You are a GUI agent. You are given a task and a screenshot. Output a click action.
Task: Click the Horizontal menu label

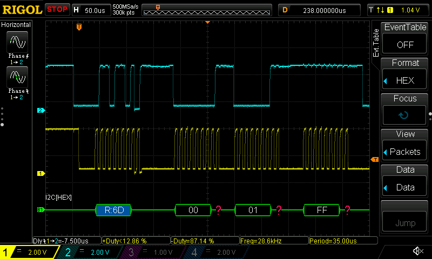pyautogui.click(x=16, y=25)
